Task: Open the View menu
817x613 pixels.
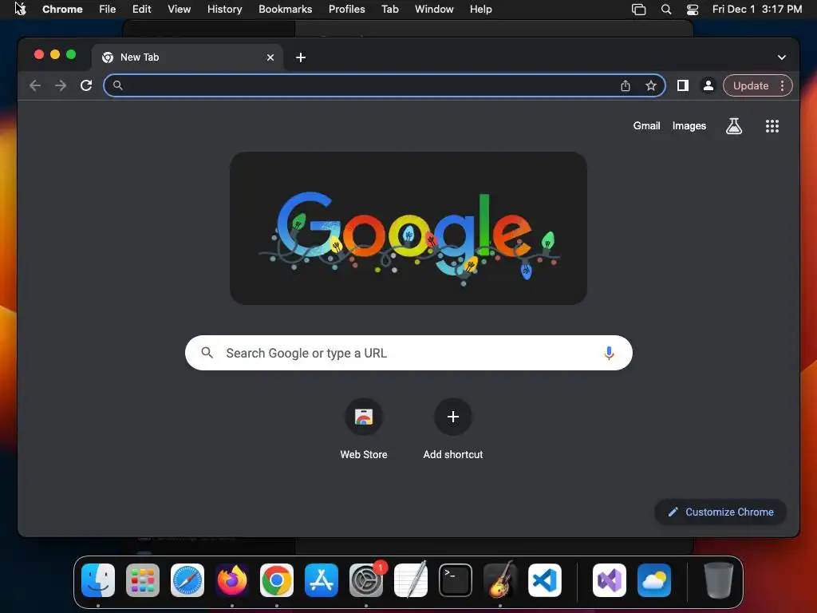Action: tap(180, 10)
